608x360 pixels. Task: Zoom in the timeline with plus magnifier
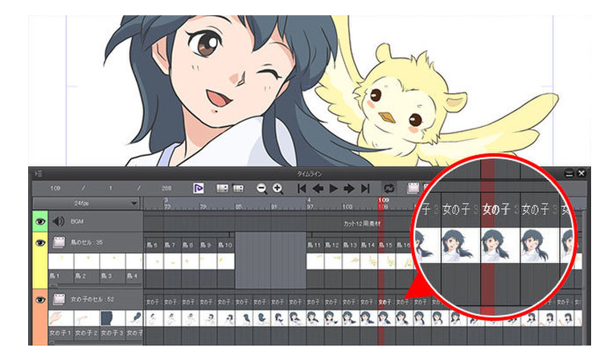tap(277, 188)
